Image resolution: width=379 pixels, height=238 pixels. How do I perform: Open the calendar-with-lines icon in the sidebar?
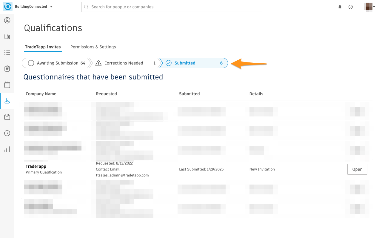(7, 117)
